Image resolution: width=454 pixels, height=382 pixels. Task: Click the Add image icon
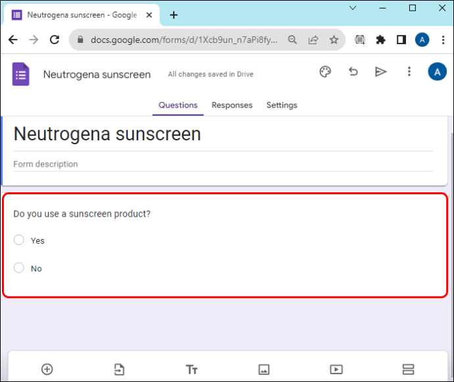pos(264,369)
